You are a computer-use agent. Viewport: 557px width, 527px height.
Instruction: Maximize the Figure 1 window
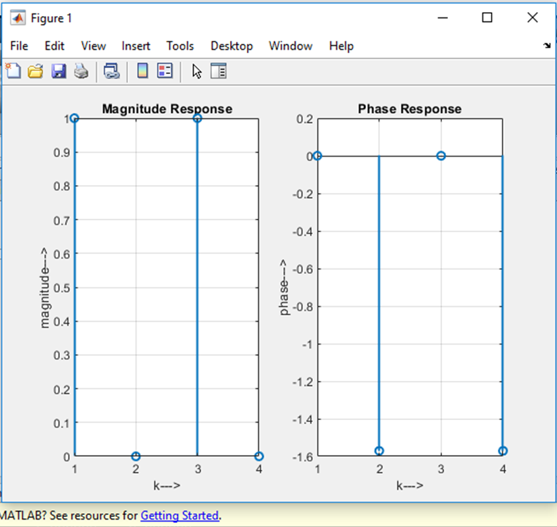pos(487,17)
